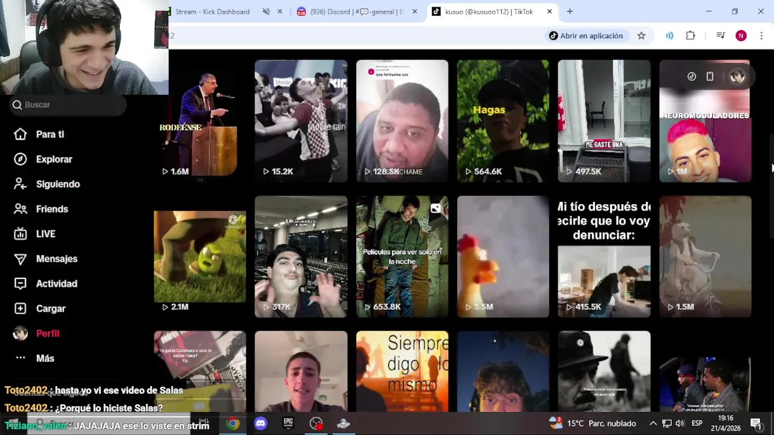Open the Chrome extensions puzzle icon
The height and width of the screenshot is (435, 774).
coord(691,36)
